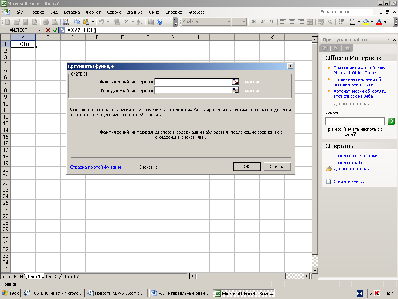Click Создать книгу link
Viewport: 398px width, 299px height.
click(x=350, y=181)
